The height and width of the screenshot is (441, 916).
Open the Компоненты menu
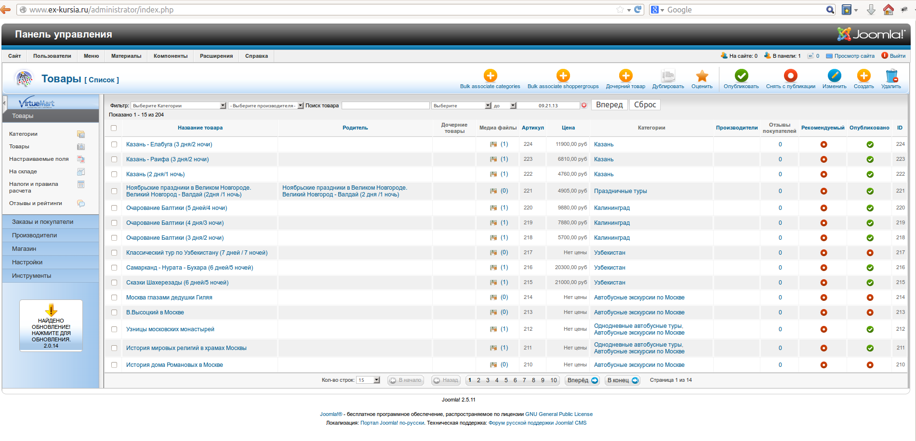(x=171, y=56)
